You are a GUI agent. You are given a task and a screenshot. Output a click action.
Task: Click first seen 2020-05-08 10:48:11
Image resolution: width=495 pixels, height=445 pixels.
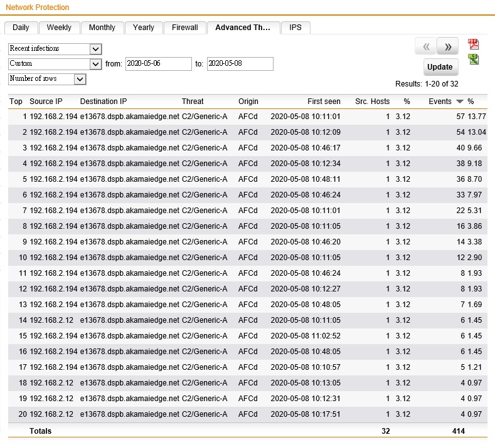click(306, 179)
